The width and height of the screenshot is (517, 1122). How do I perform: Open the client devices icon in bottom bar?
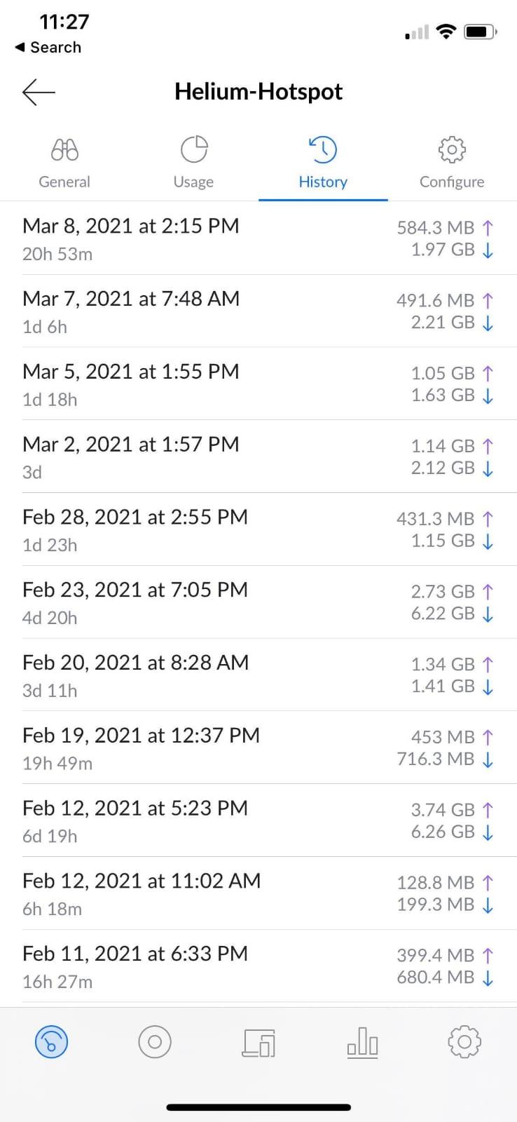click(258, 1042)
